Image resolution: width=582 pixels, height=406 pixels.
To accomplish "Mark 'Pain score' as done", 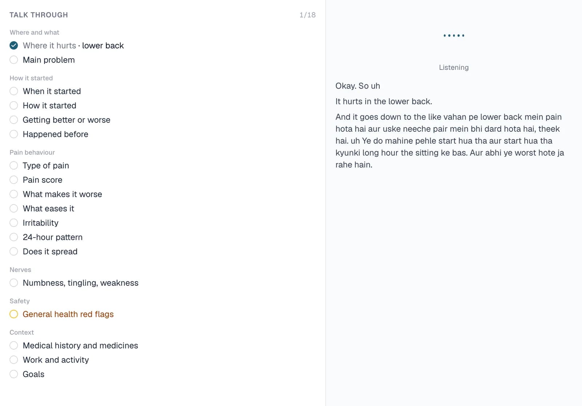I will pyautogui.click(x=14, y=180).
